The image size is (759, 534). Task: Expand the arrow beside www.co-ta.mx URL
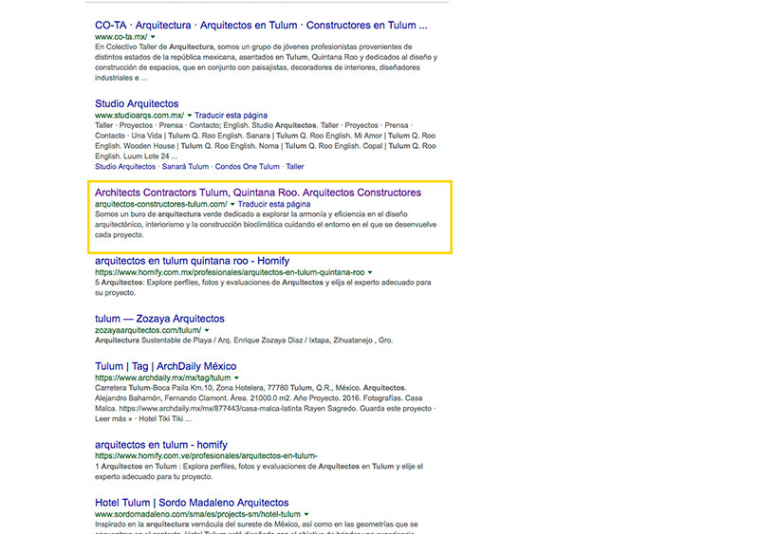(x=153, y=37)
